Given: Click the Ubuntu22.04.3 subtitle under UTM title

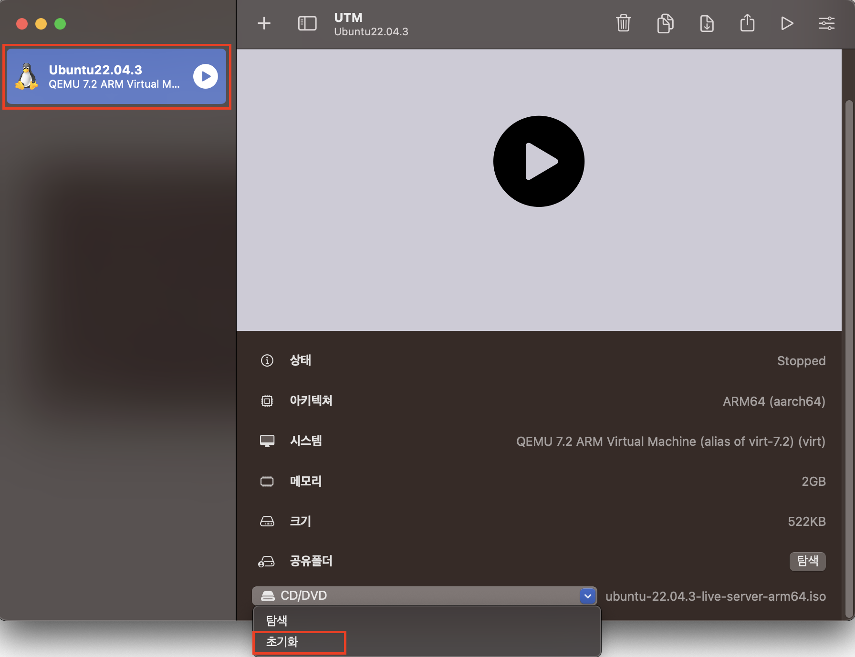Looking at the screenshot, I should tap(371, 32).
